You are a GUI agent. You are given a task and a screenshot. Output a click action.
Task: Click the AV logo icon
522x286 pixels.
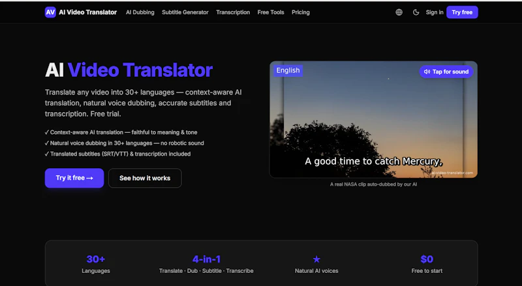[x=50, y=12]
